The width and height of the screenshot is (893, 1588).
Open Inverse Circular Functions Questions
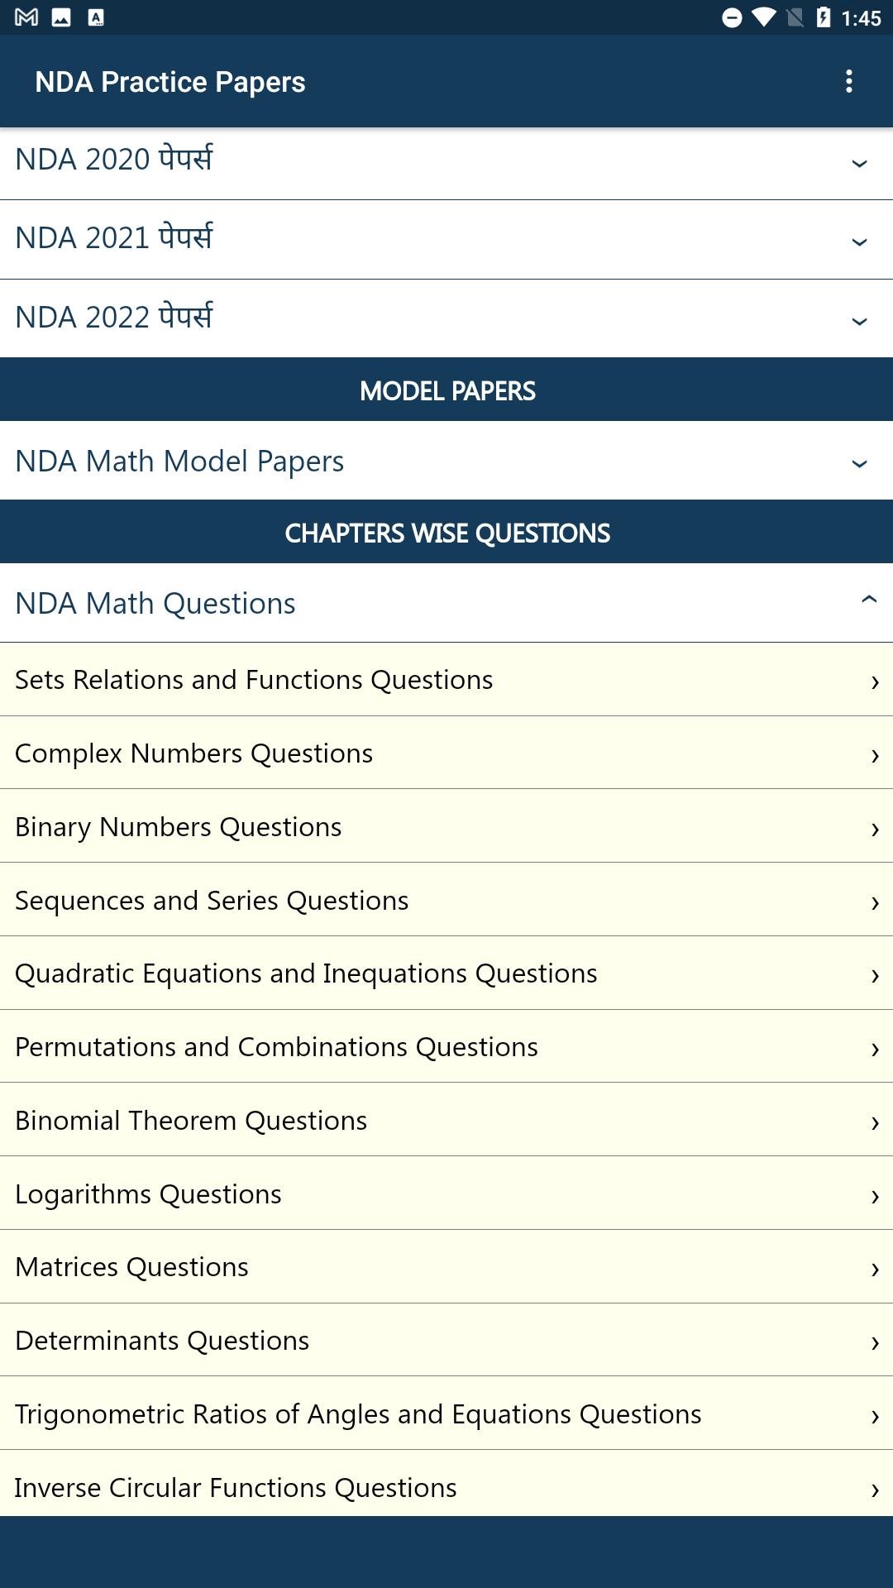(446, 1487)
